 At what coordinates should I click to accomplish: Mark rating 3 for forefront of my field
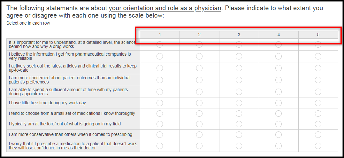click(x=239, y=124)
